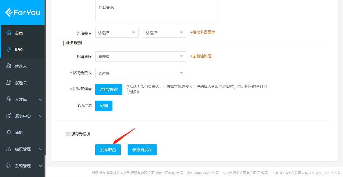Click the 组织管理 organization icon
The width and height of the screenshot is (343, 177).
[x=9, y=149]
